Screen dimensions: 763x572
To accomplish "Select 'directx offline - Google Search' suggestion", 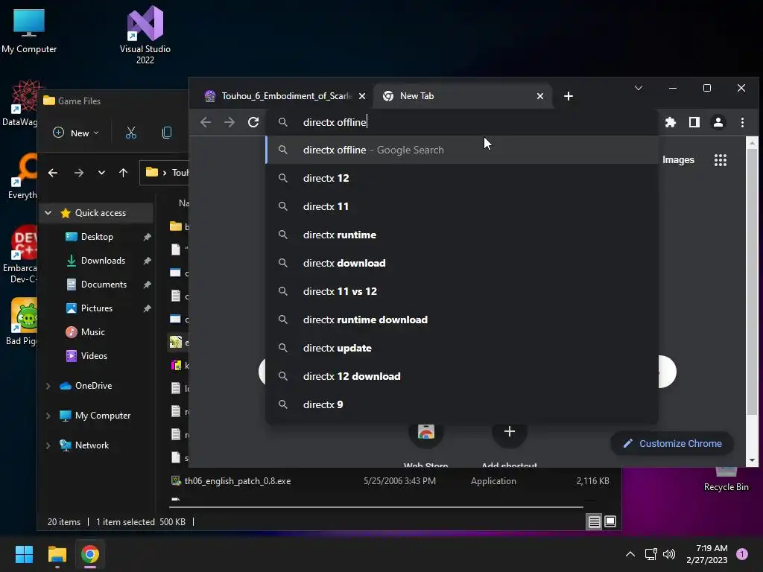I will (462, 150).
